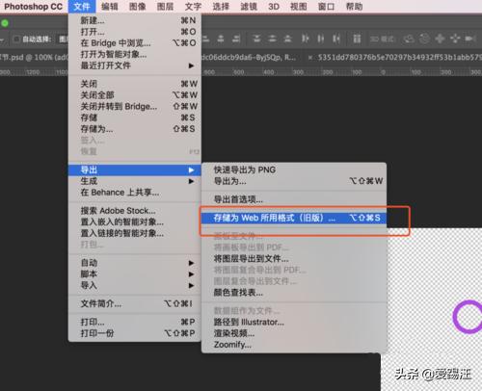This screenshot has height=391, width=482.
Task: Open the 文字 menu
Action: tap(193, 7)
